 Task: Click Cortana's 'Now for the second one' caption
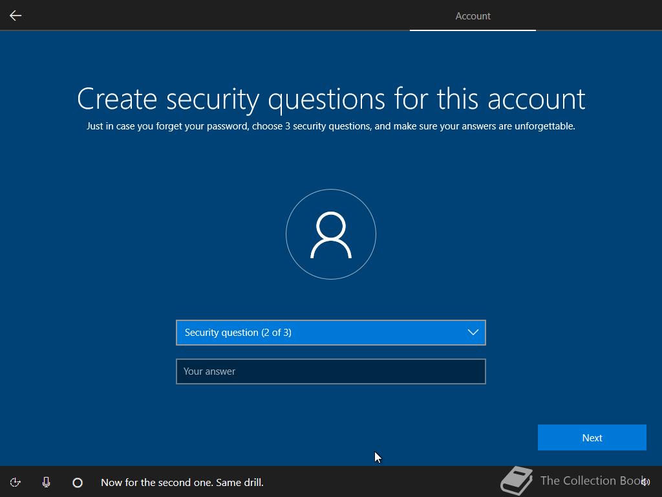pyautogui.click(x=182, y=483)
